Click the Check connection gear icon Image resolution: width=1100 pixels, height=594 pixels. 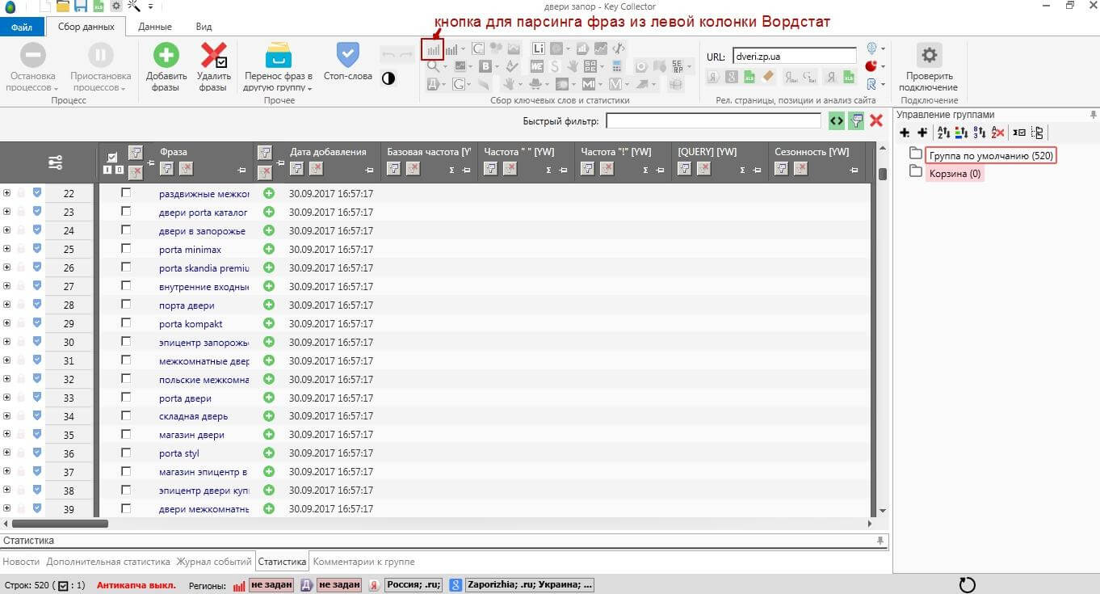930,55
